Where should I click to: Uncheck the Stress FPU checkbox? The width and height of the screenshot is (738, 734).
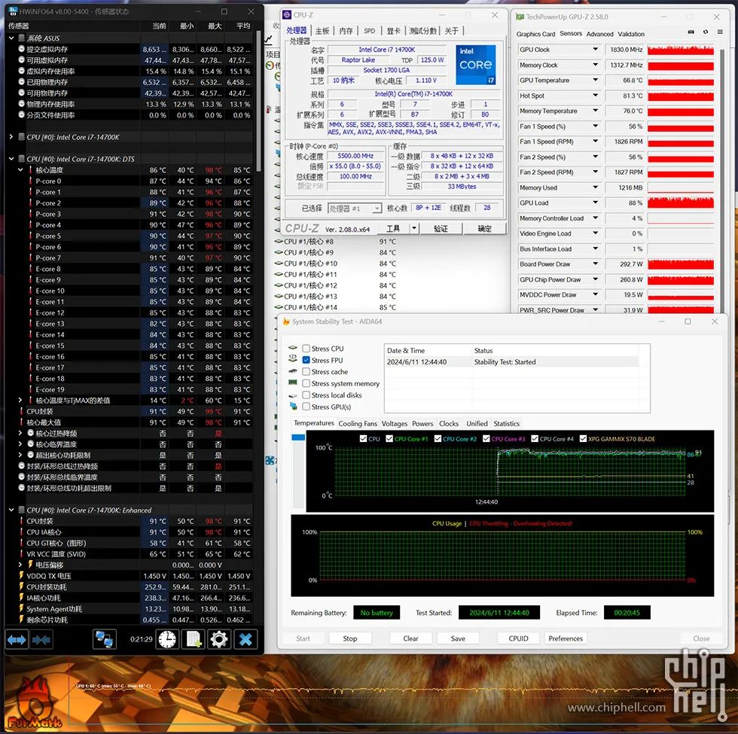click(306, 360)
